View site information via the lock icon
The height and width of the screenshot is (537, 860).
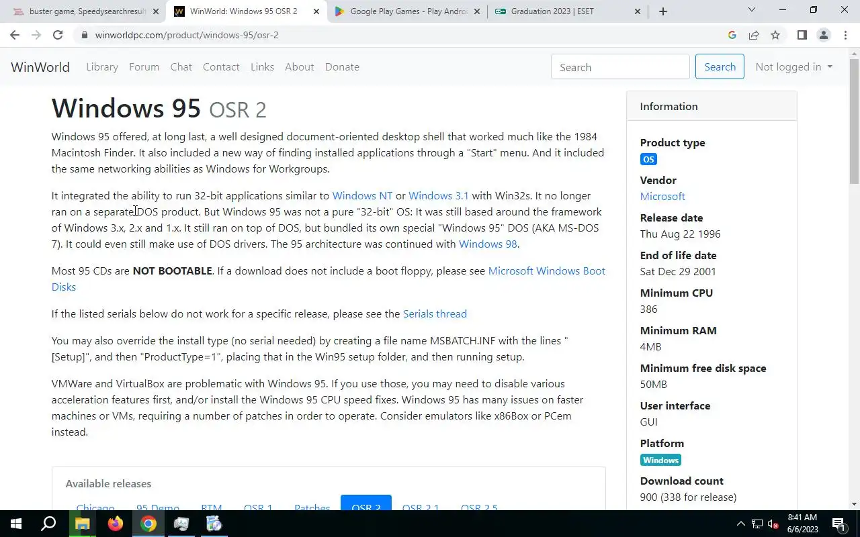[84, 35]
